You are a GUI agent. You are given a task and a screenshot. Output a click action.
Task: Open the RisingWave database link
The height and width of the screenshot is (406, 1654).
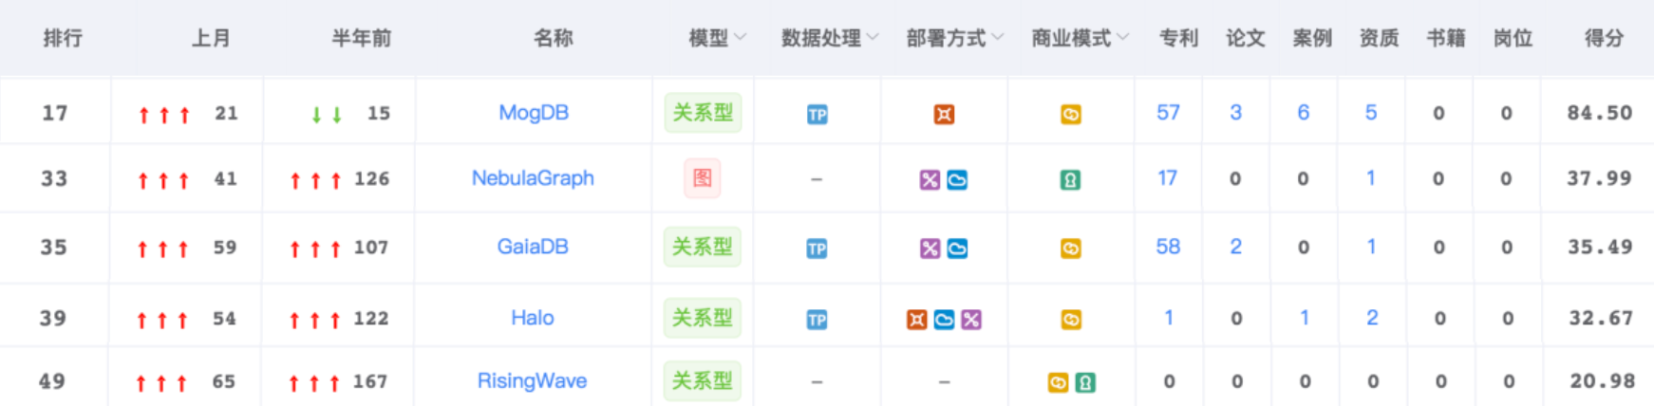point(532,381)
